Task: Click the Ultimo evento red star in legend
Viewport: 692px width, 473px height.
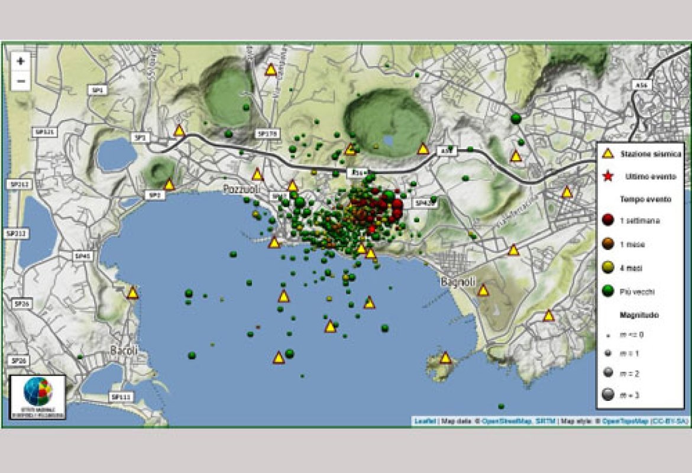Action: [x=608, y=177]
